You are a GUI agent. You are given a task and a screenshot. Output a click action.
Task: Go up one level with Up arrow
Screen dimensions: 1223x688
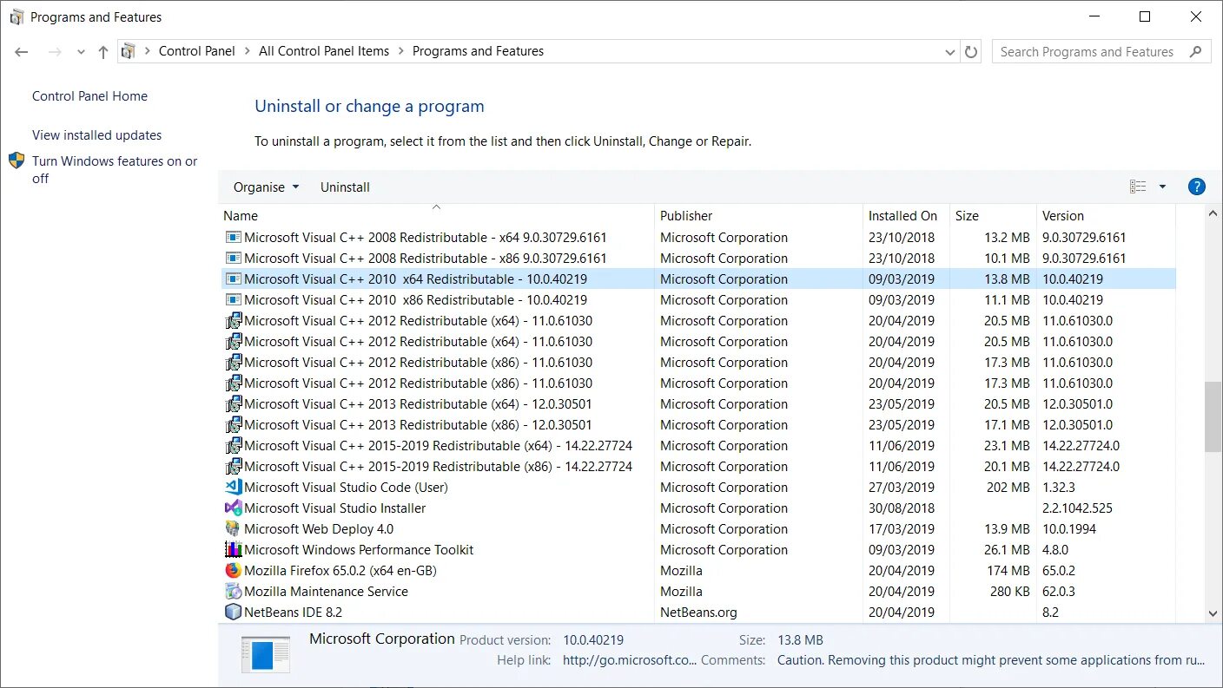(103, 52)
